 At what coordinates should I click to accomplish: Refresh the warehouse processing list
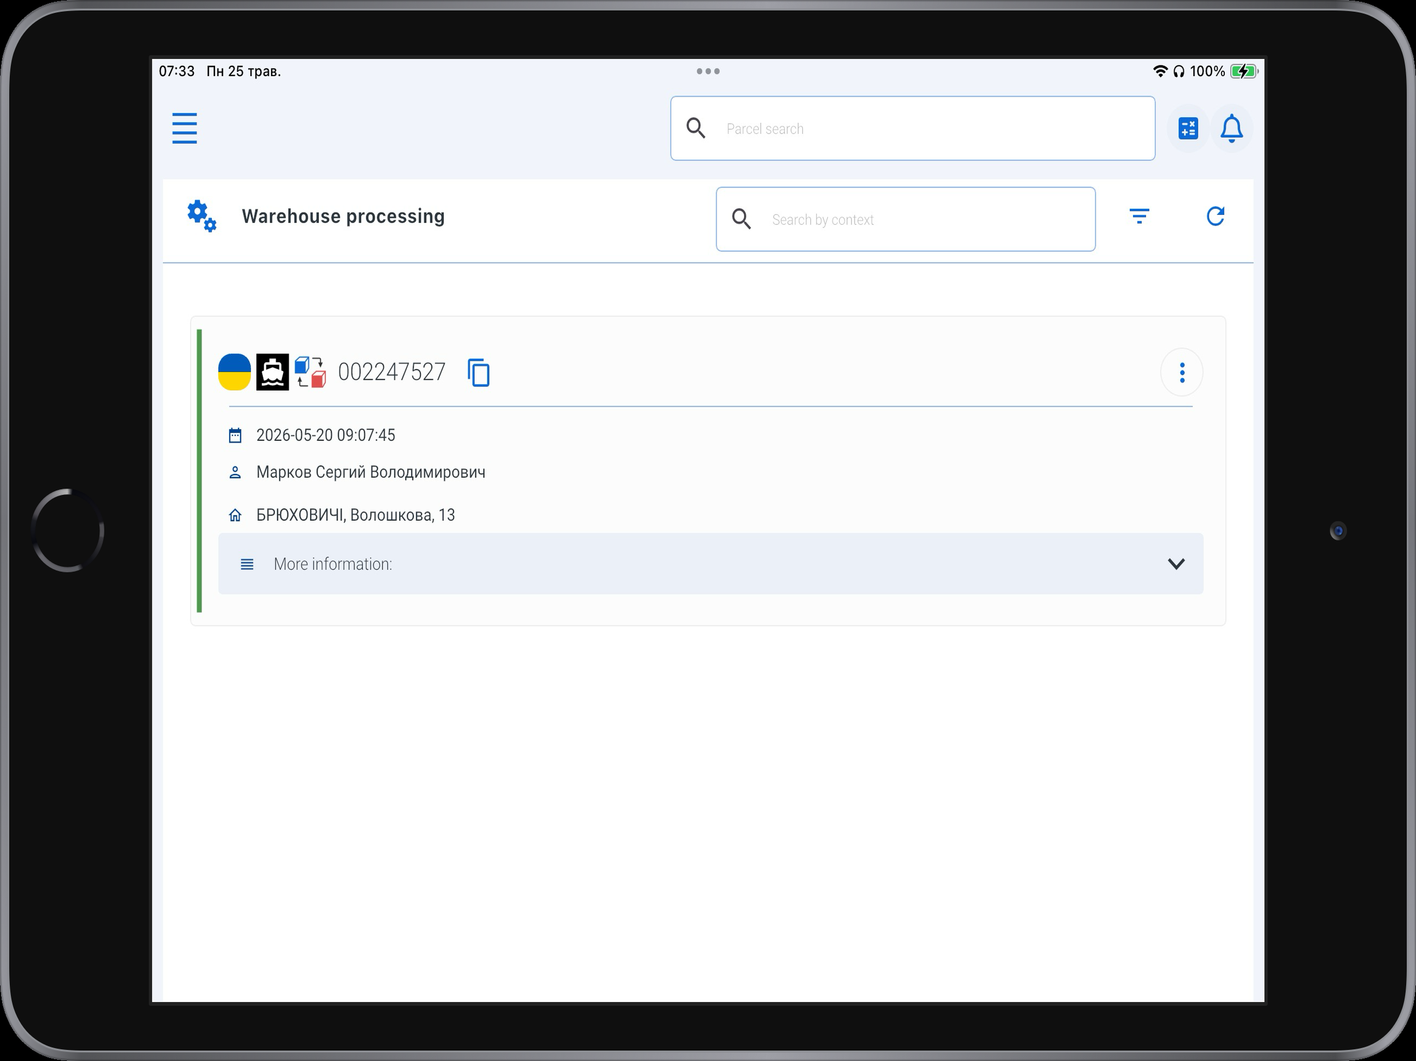(1215, 217)
